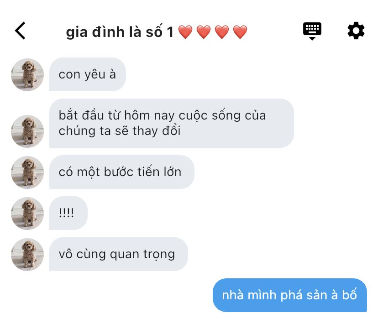Click the second red heart in title
The image size is (378, 313).
click(204, 32)
